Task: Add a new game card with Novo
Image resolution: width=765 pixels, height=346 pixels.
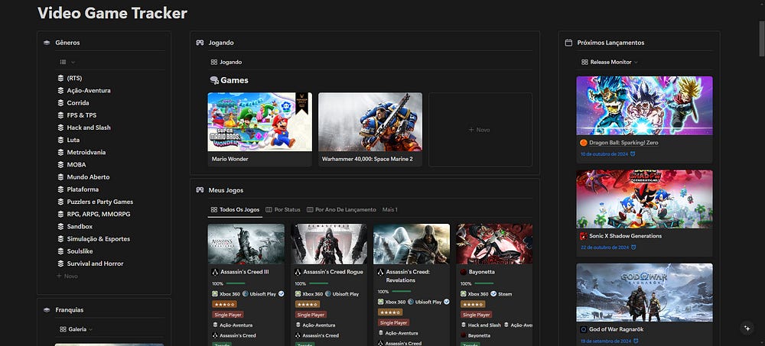Action: click(480, 130)
